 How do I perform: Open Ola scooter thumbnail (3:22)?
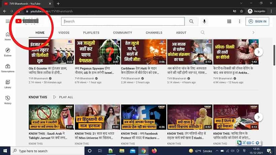(51, 52)
